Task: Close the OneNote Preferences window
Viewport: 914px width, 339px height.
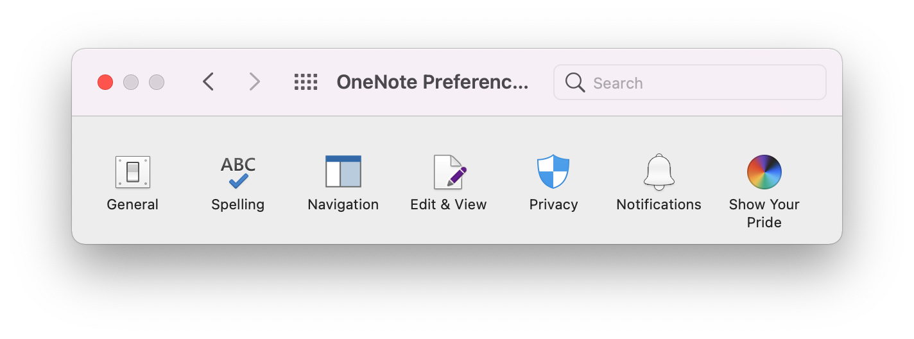Action: point(105,82)
